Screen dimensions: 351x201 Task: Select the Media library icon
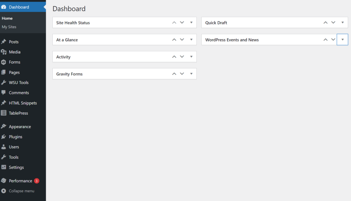[5, 52]
